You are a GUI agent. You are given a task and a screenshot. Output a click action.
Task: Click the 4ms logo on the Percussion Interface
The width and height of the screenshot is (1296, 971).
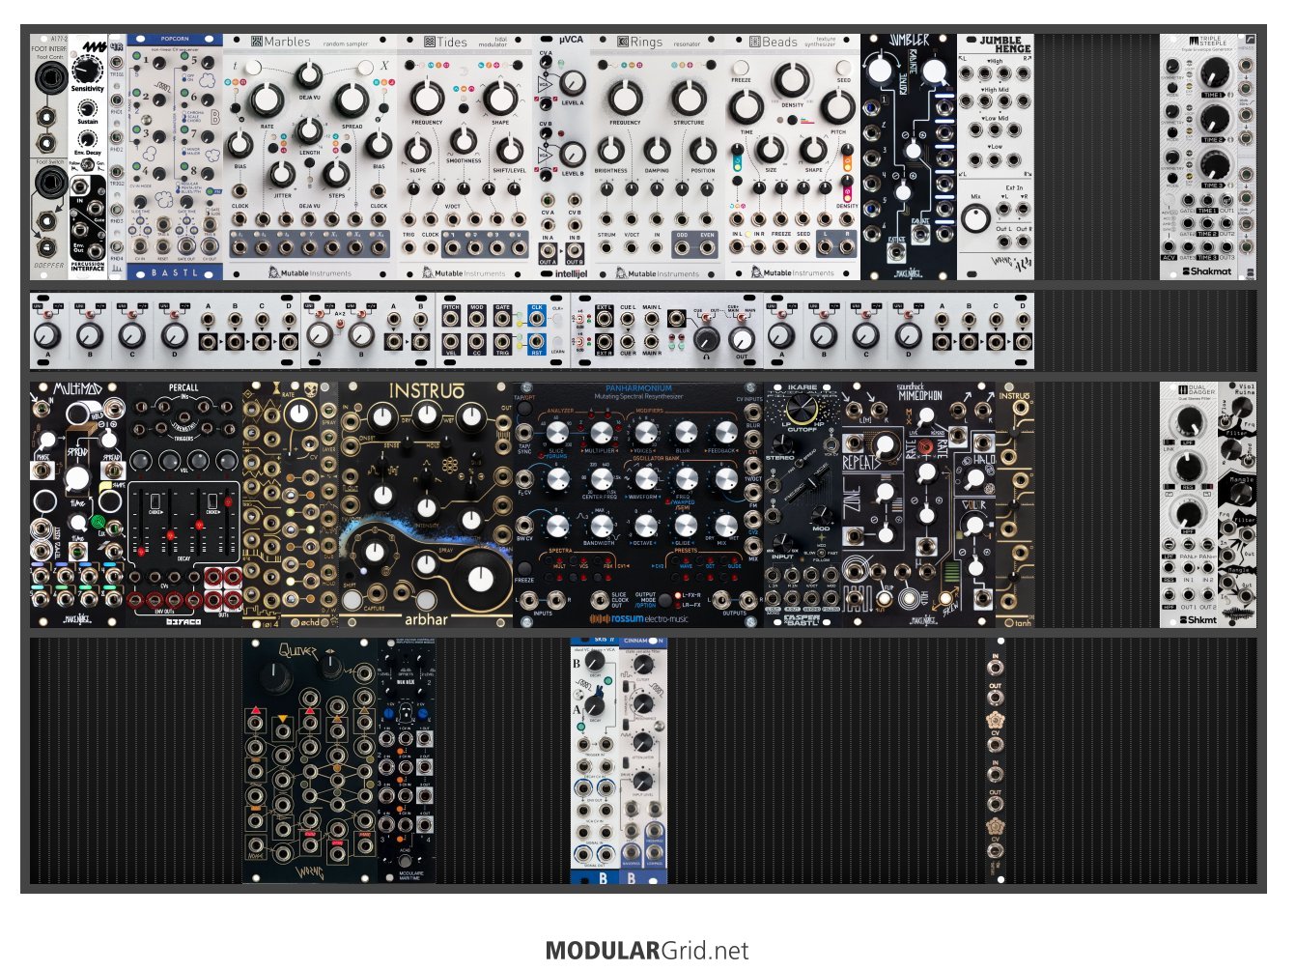click(93, 47)
